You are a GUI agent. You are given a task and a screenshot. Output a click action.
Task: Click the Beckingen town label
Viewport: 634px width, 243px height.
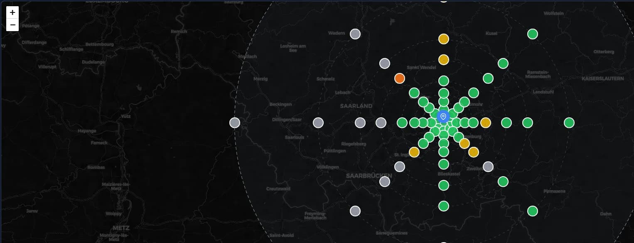(280, 104)
